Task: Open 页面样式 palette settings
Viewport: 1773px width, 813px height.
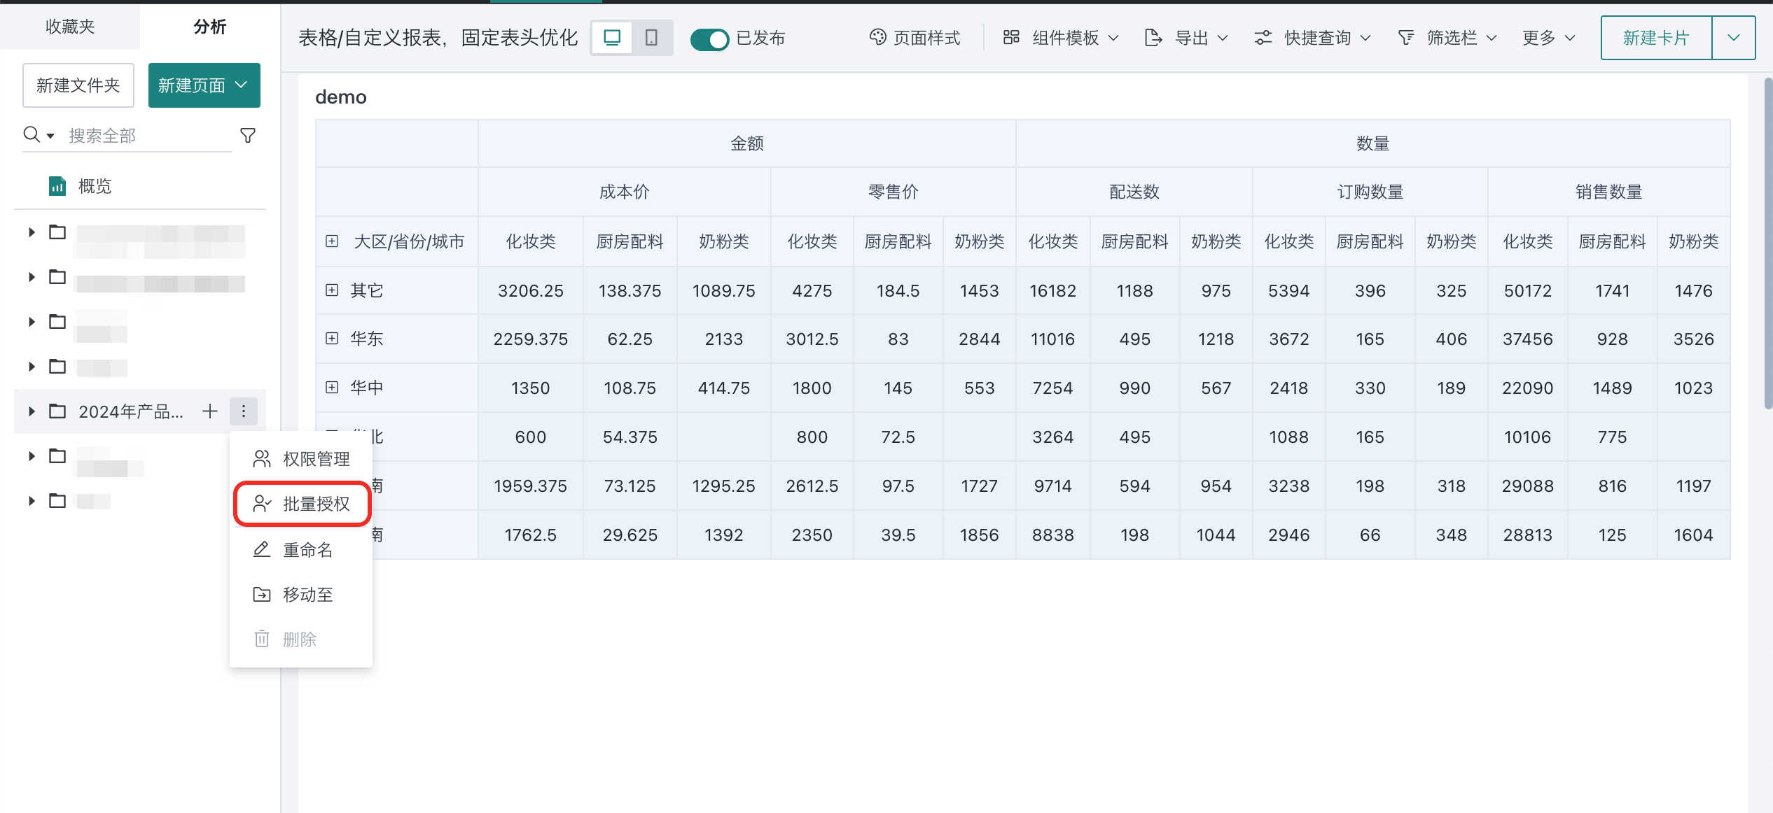Action: click(915, 38)
